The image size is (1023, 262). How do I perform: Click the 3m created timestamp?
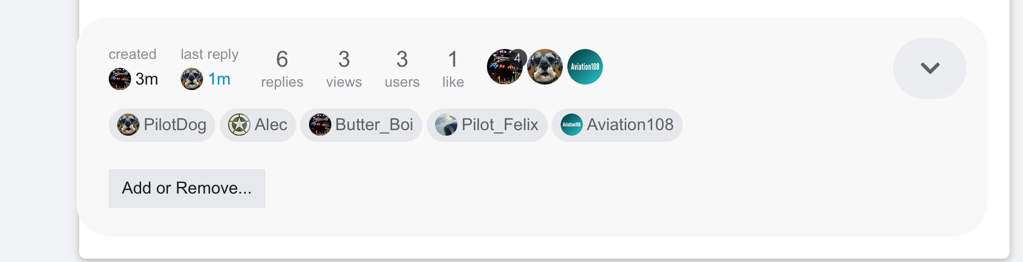147,79
